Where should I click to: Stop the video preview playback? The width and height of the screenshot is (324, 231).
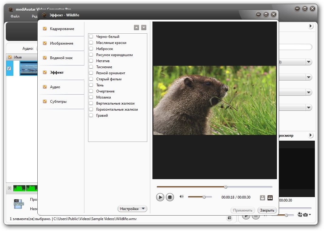[170, 197]
